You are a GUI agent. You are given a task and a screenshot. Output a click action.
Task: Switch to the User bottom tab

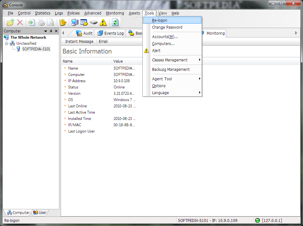click(x=40, y=213)
